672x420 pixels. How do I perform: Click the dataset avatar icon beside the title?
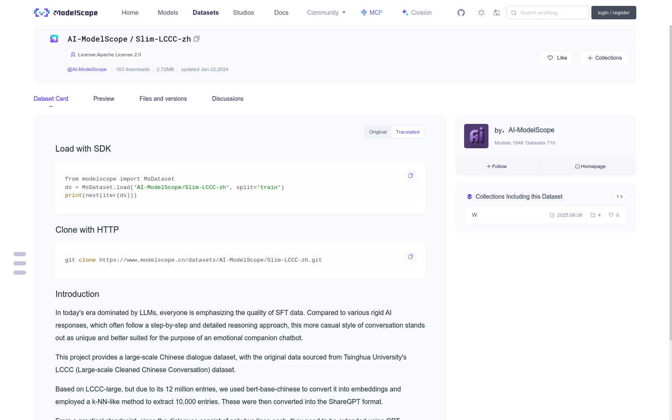(54, 39)
